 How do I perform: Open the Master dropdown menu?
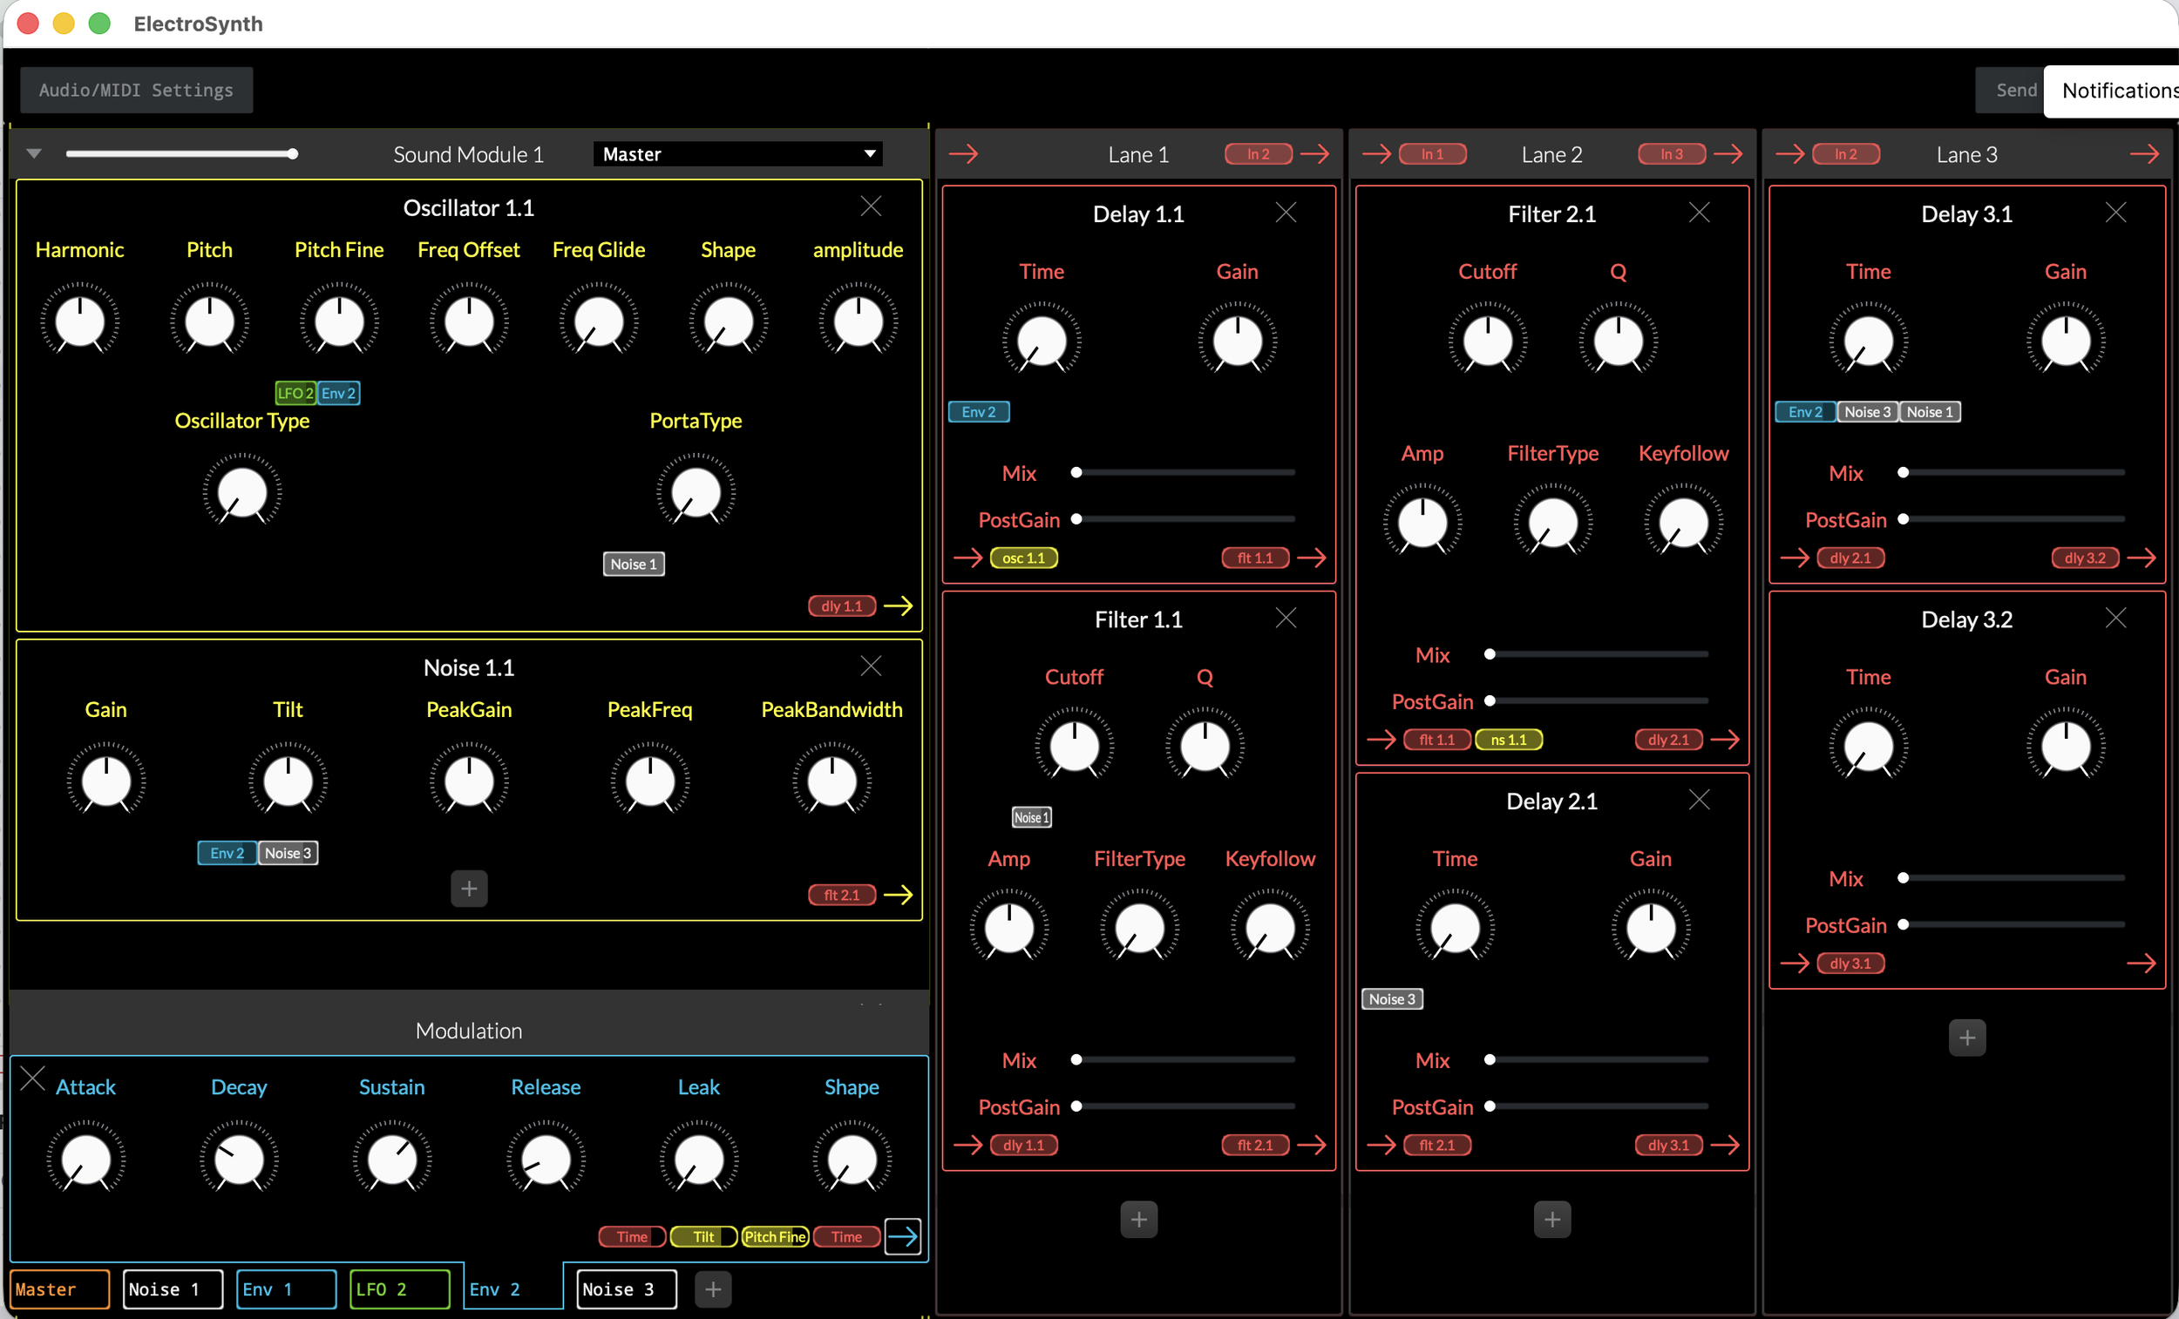coord(737,154)
